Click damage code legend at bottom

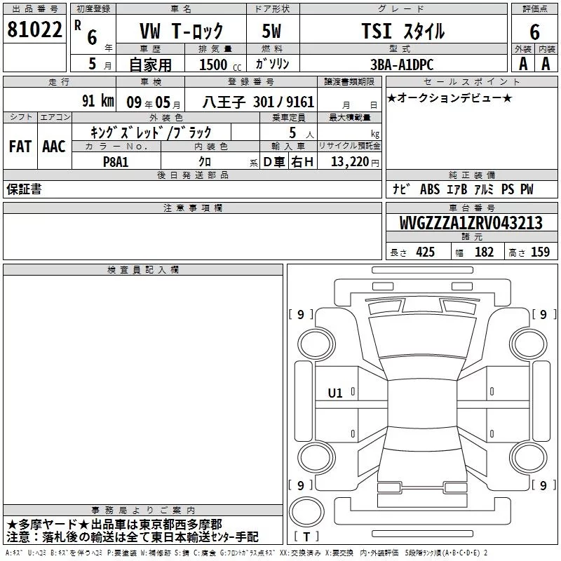coord(246,553)
